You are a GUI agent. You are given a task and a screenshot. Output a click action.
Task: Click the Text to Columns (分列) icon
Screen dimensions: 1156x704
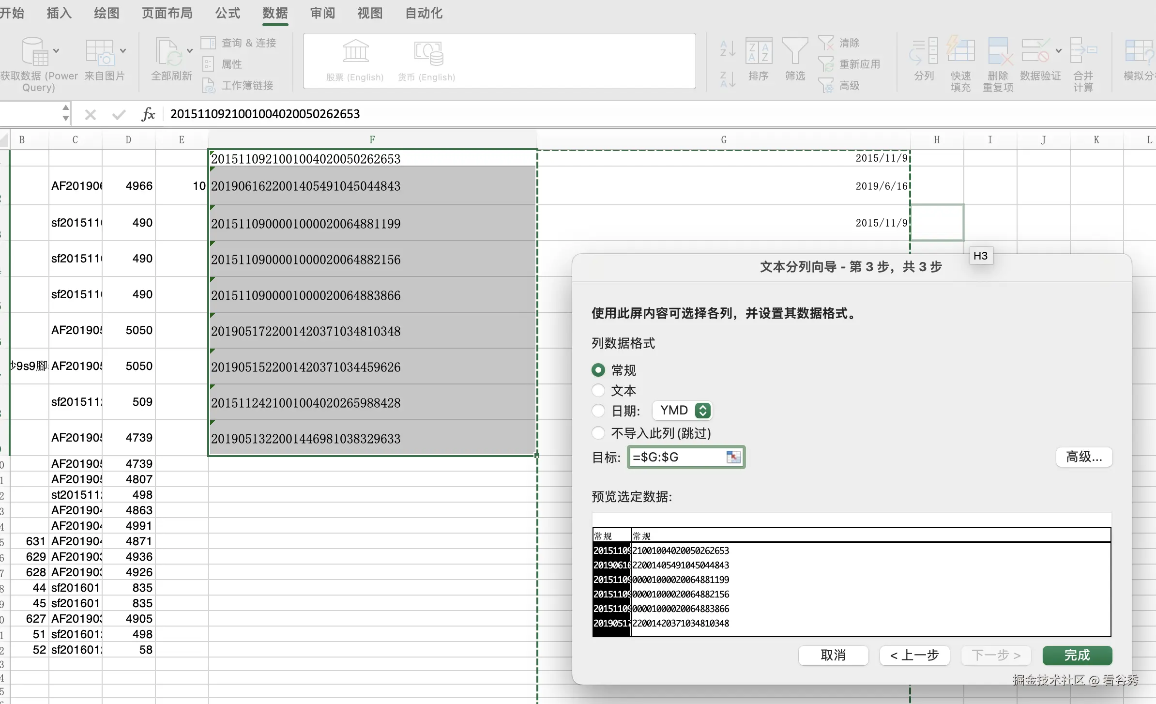point(924,51)
